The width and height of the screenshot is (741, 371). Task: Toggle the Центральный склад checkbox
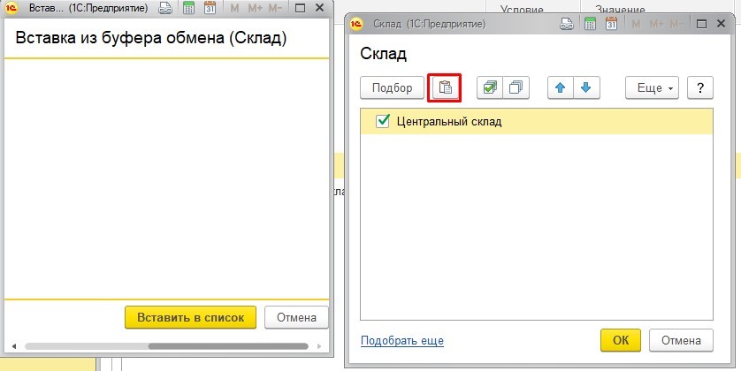tap(382, 121)
